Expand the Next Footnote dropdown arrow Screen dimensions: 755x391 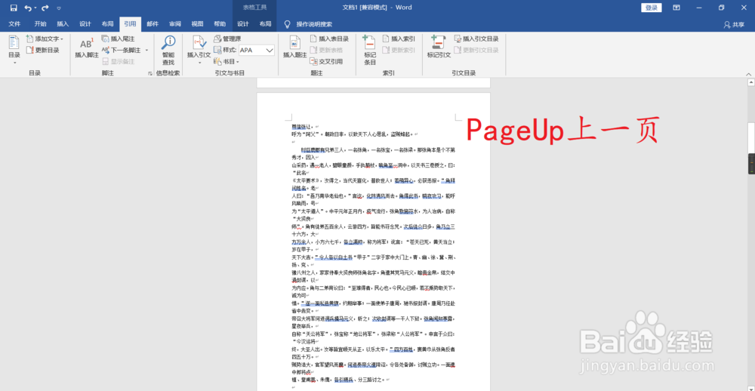[146, 50]
